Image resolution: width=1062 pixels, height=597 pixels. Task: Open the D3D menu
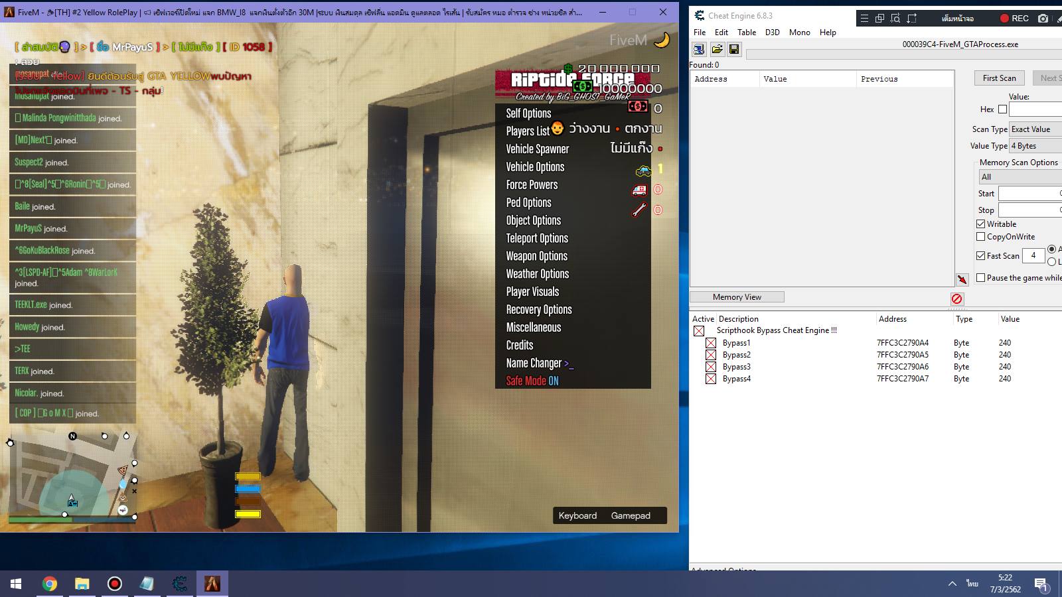coord(773,33)
